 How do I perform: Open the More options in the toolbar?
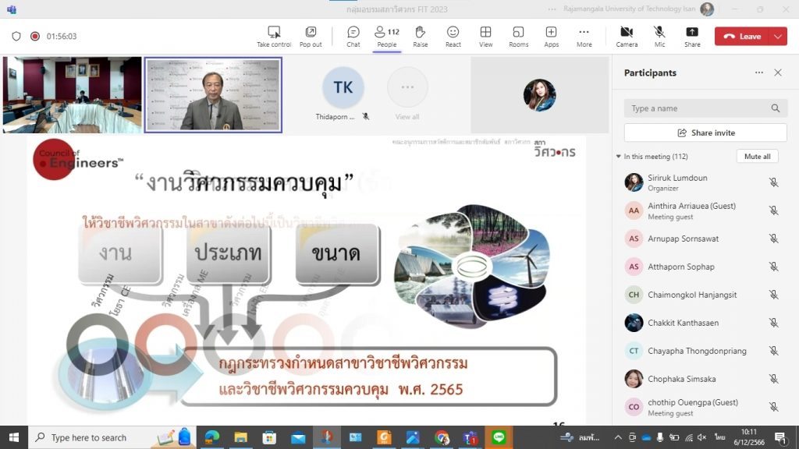584,36
